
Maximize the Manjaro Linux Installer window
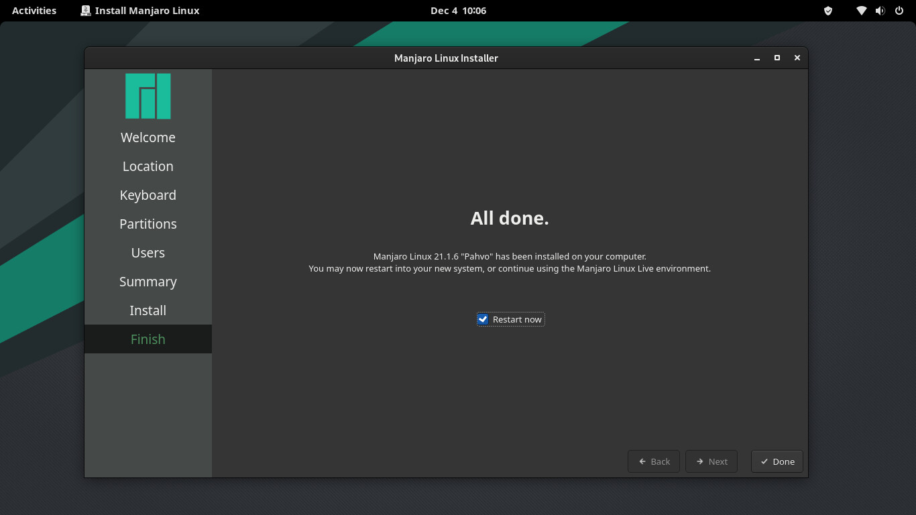[777, 58]
